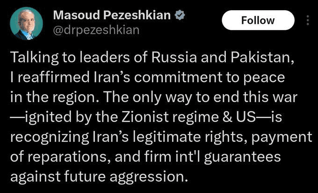Click the blue verified badge icon
This screenshot has width=318, height=193.
pyautogui.click(x=178, y=15)
